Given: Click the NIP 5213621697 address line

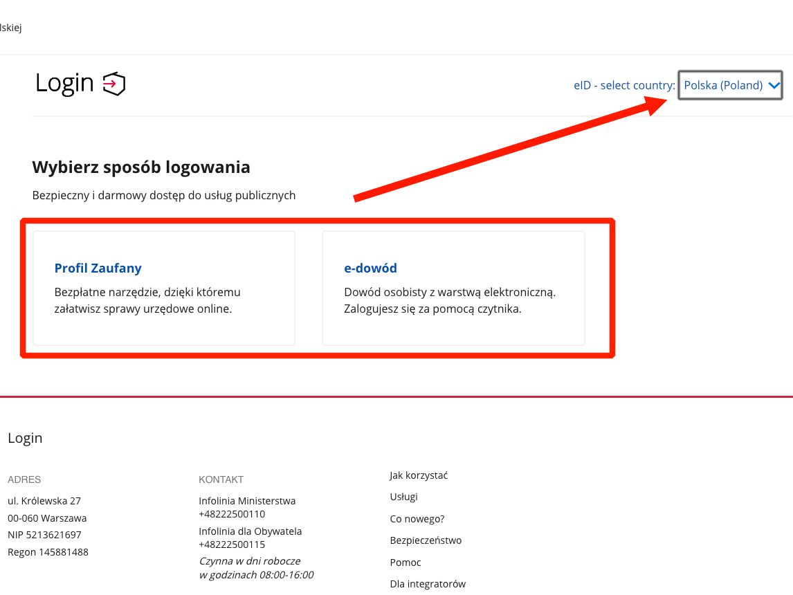Looking at the screenshot, I should pyautogui.click(x=44, y=535).
